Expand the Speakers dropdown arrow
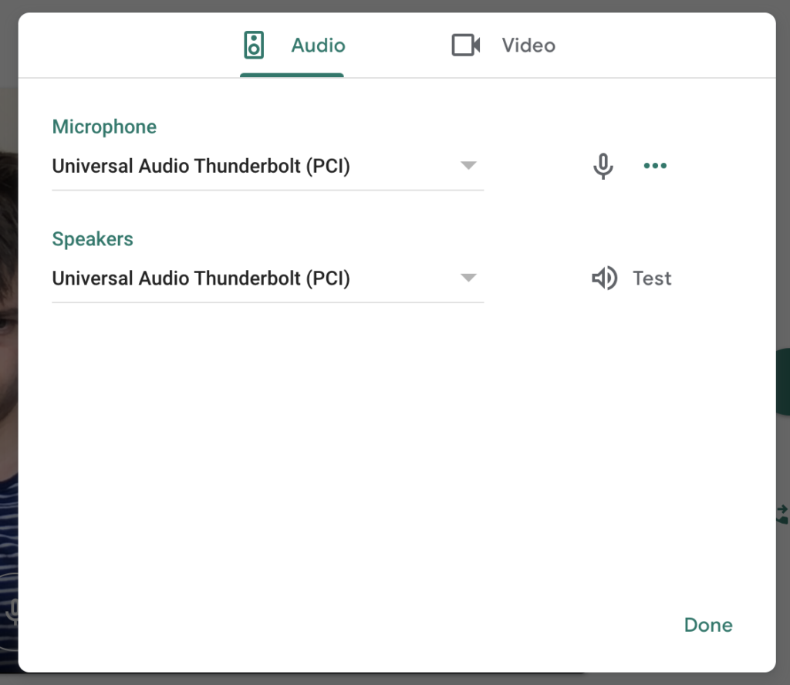Screen dimensions: 790x685 point(468,278)
